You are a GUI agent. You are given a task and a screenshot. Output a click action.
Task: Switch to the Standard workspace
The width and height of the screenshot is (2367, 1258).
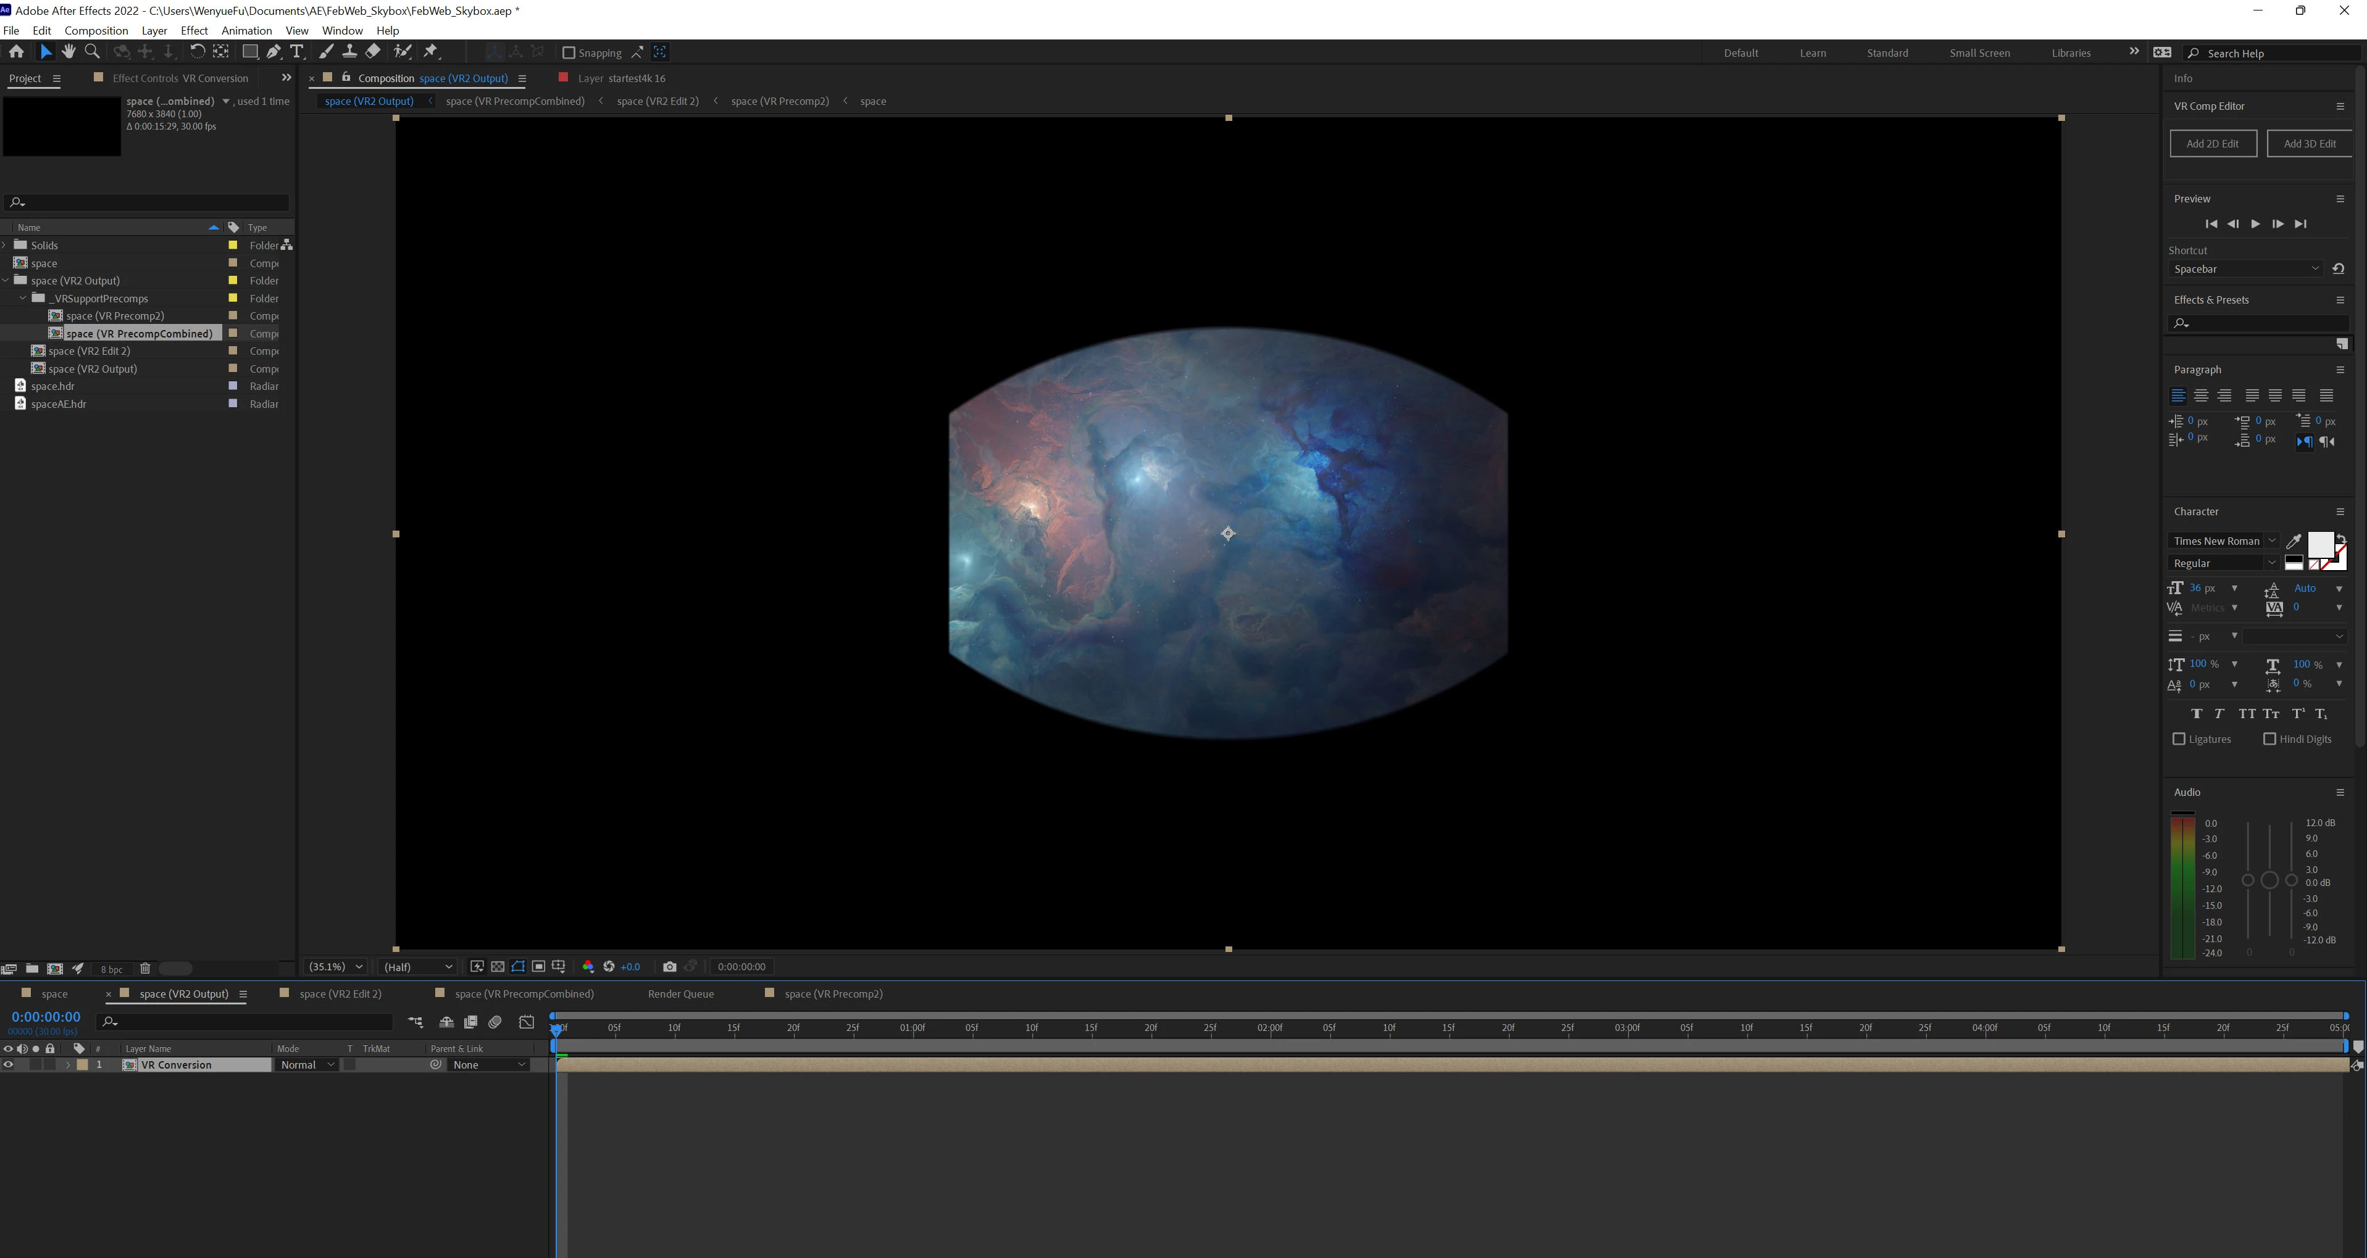[x=1887, y=53]
